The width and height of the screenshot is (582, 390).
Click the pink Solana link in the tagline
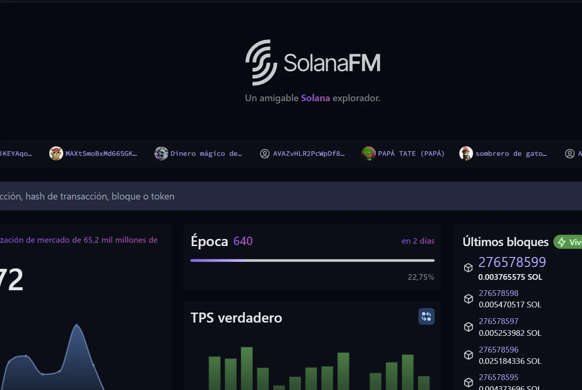point(315,98)
